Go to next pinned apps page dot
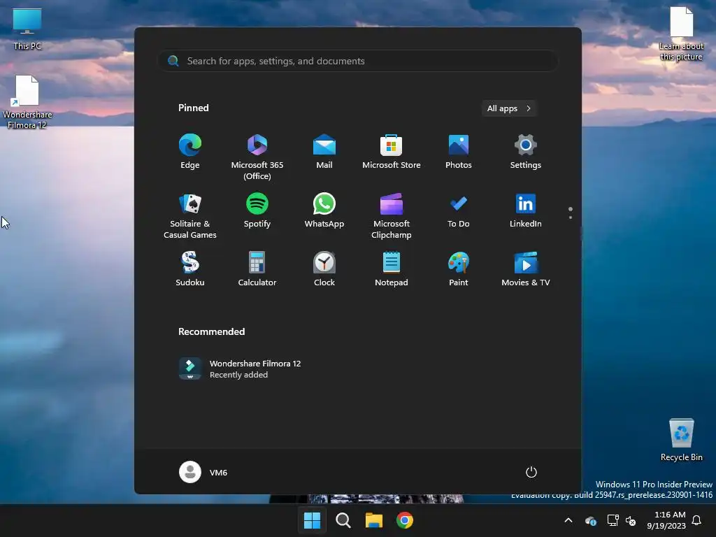Image resolution: width=716 pixels, height=537 pixels. [571, 217]
